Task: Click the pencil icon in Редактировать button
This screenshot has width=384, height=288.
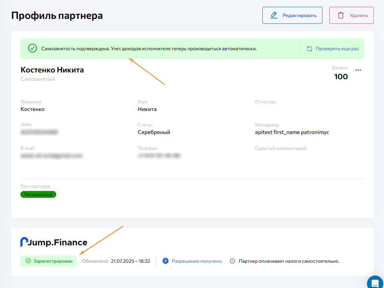Action: point(274,15)
